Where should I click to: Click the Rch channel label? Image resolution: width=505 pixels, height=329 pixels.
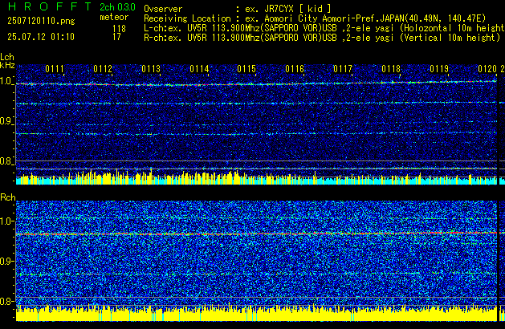tap(8, 197)
